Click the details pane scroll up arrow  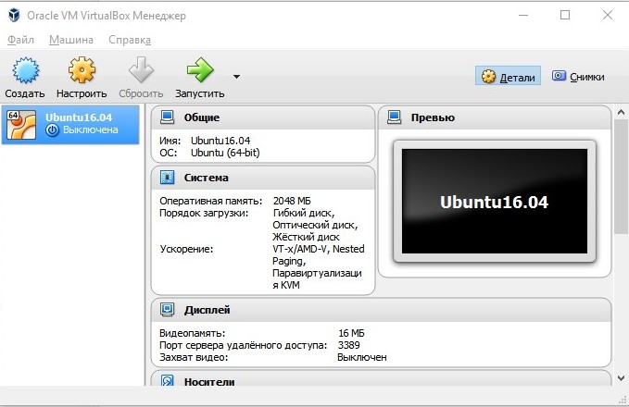pos(621,112)
